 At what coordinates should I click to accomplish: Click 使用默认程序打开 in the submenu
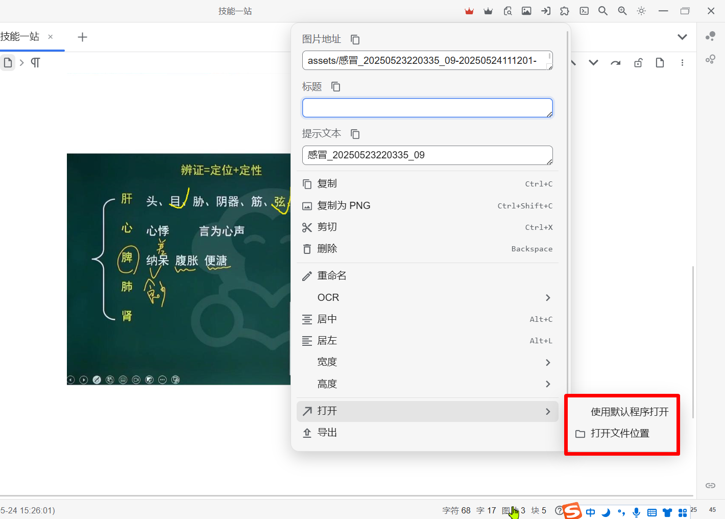click(x=622, y=412)
